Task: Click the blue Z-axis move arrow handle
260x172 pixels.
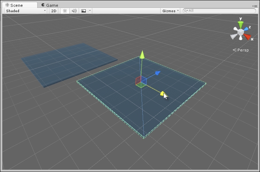Action: point(157,73)
